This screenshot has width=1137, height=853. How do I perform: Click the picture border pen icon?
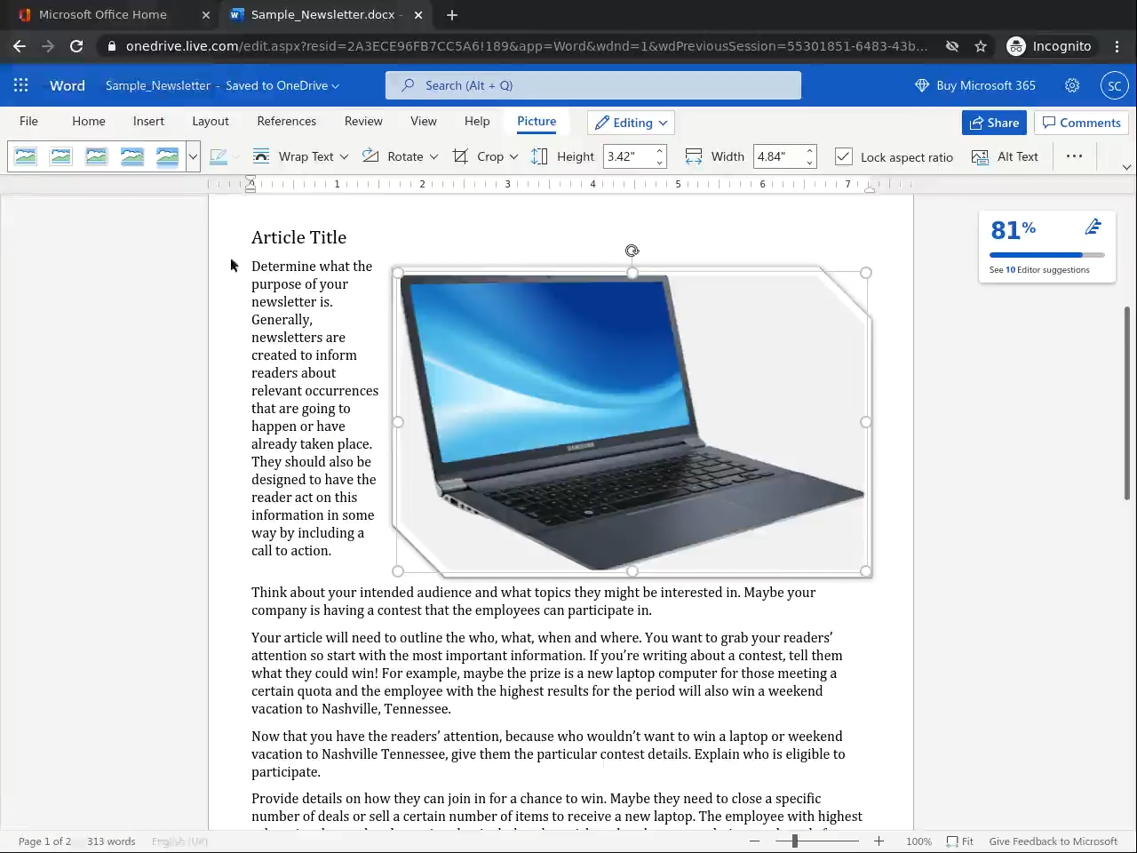pyautogui.click(x=219, y=157)
